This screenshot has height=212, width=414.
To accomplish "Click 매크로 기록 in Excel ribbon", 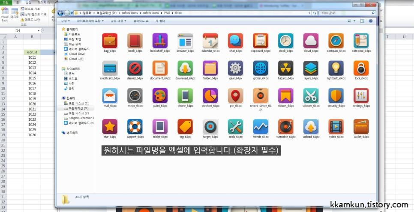I will 30,9.
